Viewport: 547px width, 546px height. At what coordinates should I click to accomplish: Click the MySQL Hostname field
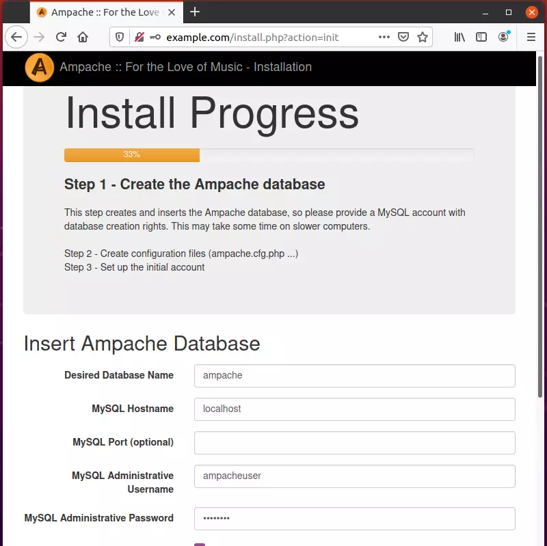coord(354,409)
